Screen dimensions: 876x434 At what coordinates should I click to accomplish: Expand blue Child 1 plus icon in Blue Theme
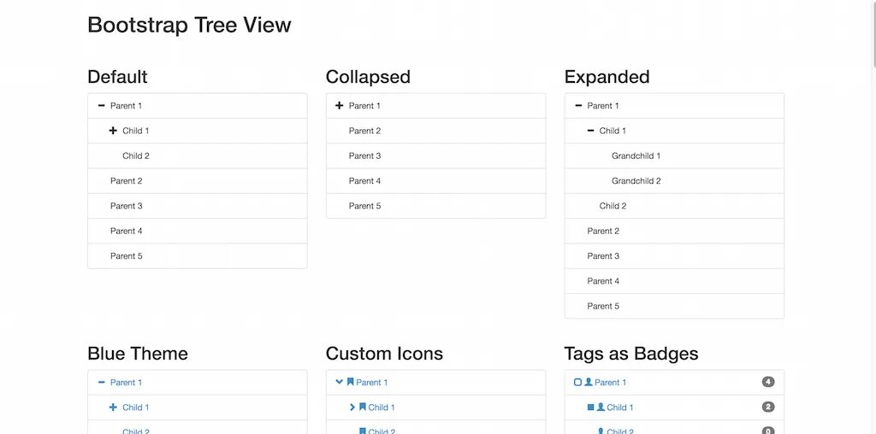[x=113, y=408]
